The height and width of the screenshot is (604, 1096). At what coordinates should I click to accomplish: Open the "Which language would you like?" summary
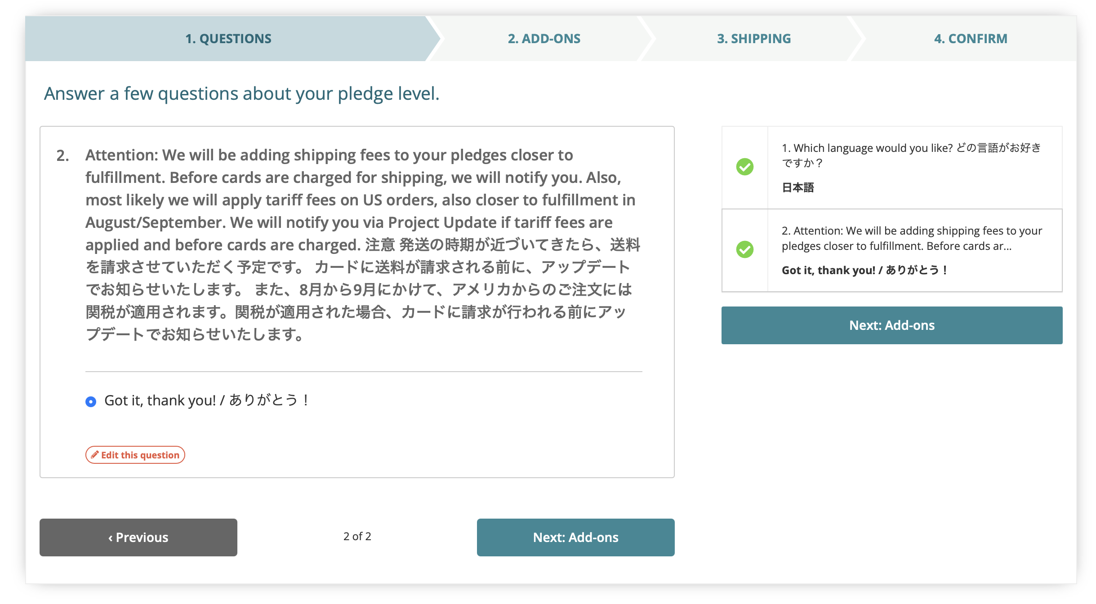(911, 155)
